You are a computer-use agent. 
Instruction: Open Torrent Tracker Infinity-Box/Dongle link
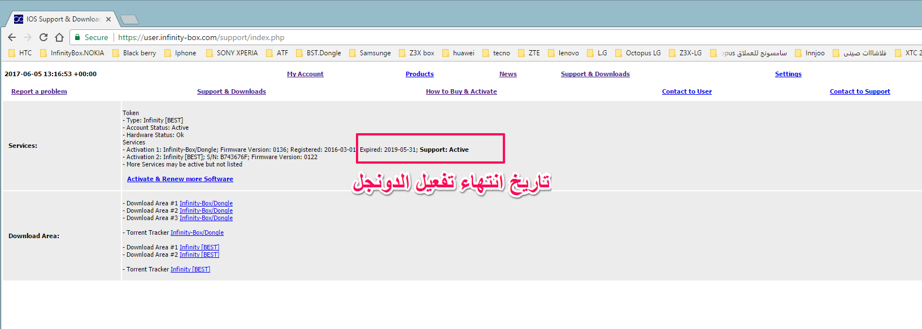197,233
